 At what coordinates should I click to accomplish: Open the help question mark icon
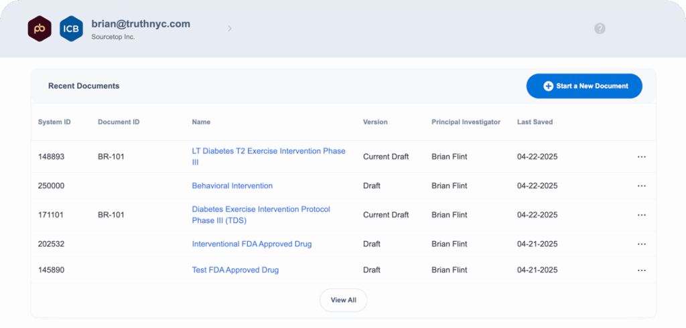[x=600, y=28]
